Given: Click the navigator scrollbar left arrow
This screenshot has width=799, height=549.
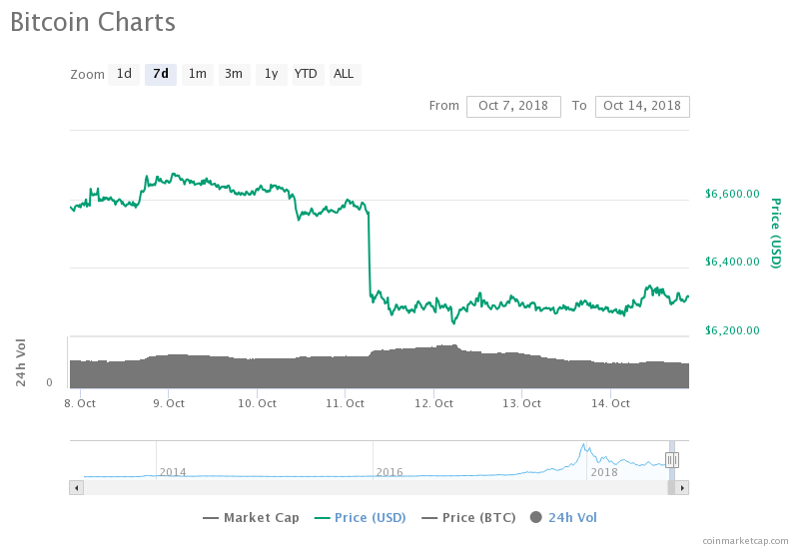Looking at the screenshot, I should click(x=77, y=488).
